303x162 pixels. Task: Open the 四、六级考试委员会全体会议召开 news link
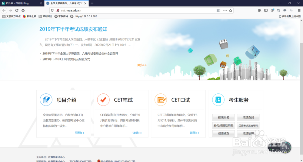pos(80,53)
